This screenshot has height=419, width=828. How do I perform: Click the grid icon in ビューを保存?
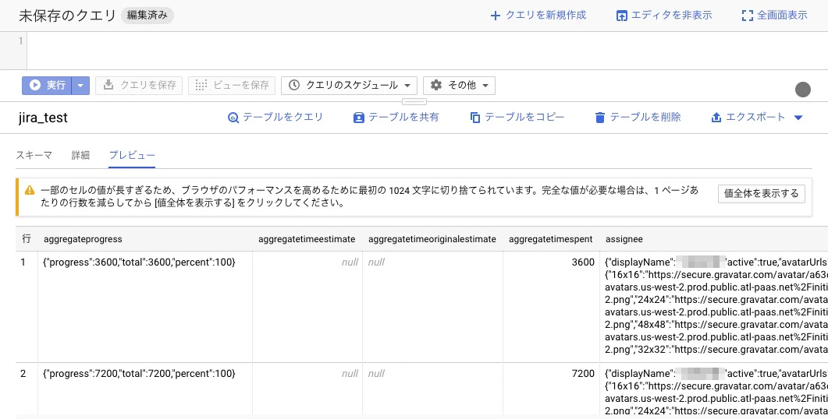[x=201, y=85]
